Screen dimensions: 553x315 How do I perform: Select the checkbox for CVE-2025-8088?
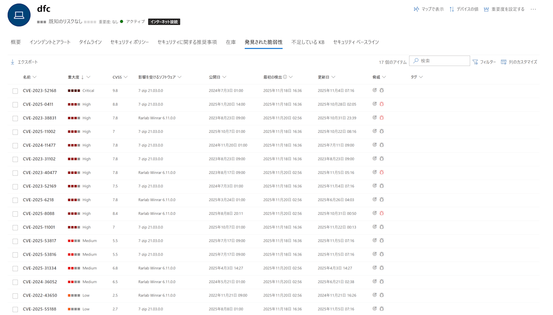point(15,214)
